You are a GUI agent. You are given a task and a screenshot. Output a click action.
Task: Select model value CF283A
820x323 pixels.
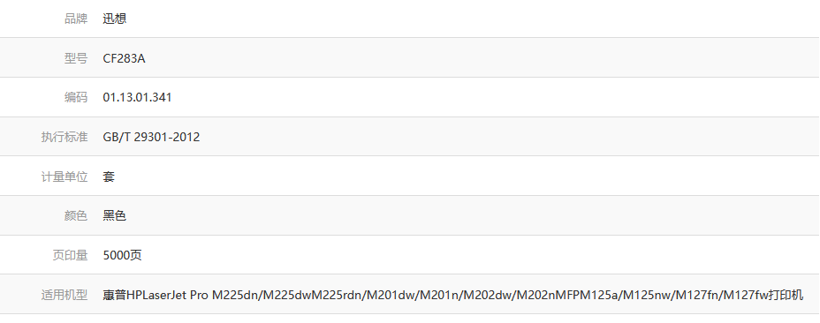(124, 58)
